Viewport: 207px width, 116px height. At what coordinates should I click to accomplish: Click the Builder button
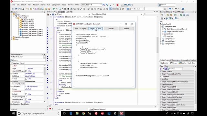click(x=111, y=29)
